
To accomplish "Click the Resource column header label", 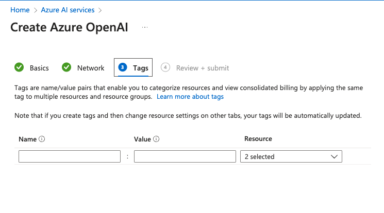I will pyautogui.click(x=258, y=139).
